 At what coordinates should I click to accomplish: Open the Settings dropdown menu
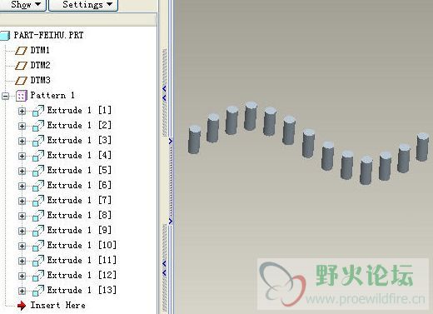point(83,5)
